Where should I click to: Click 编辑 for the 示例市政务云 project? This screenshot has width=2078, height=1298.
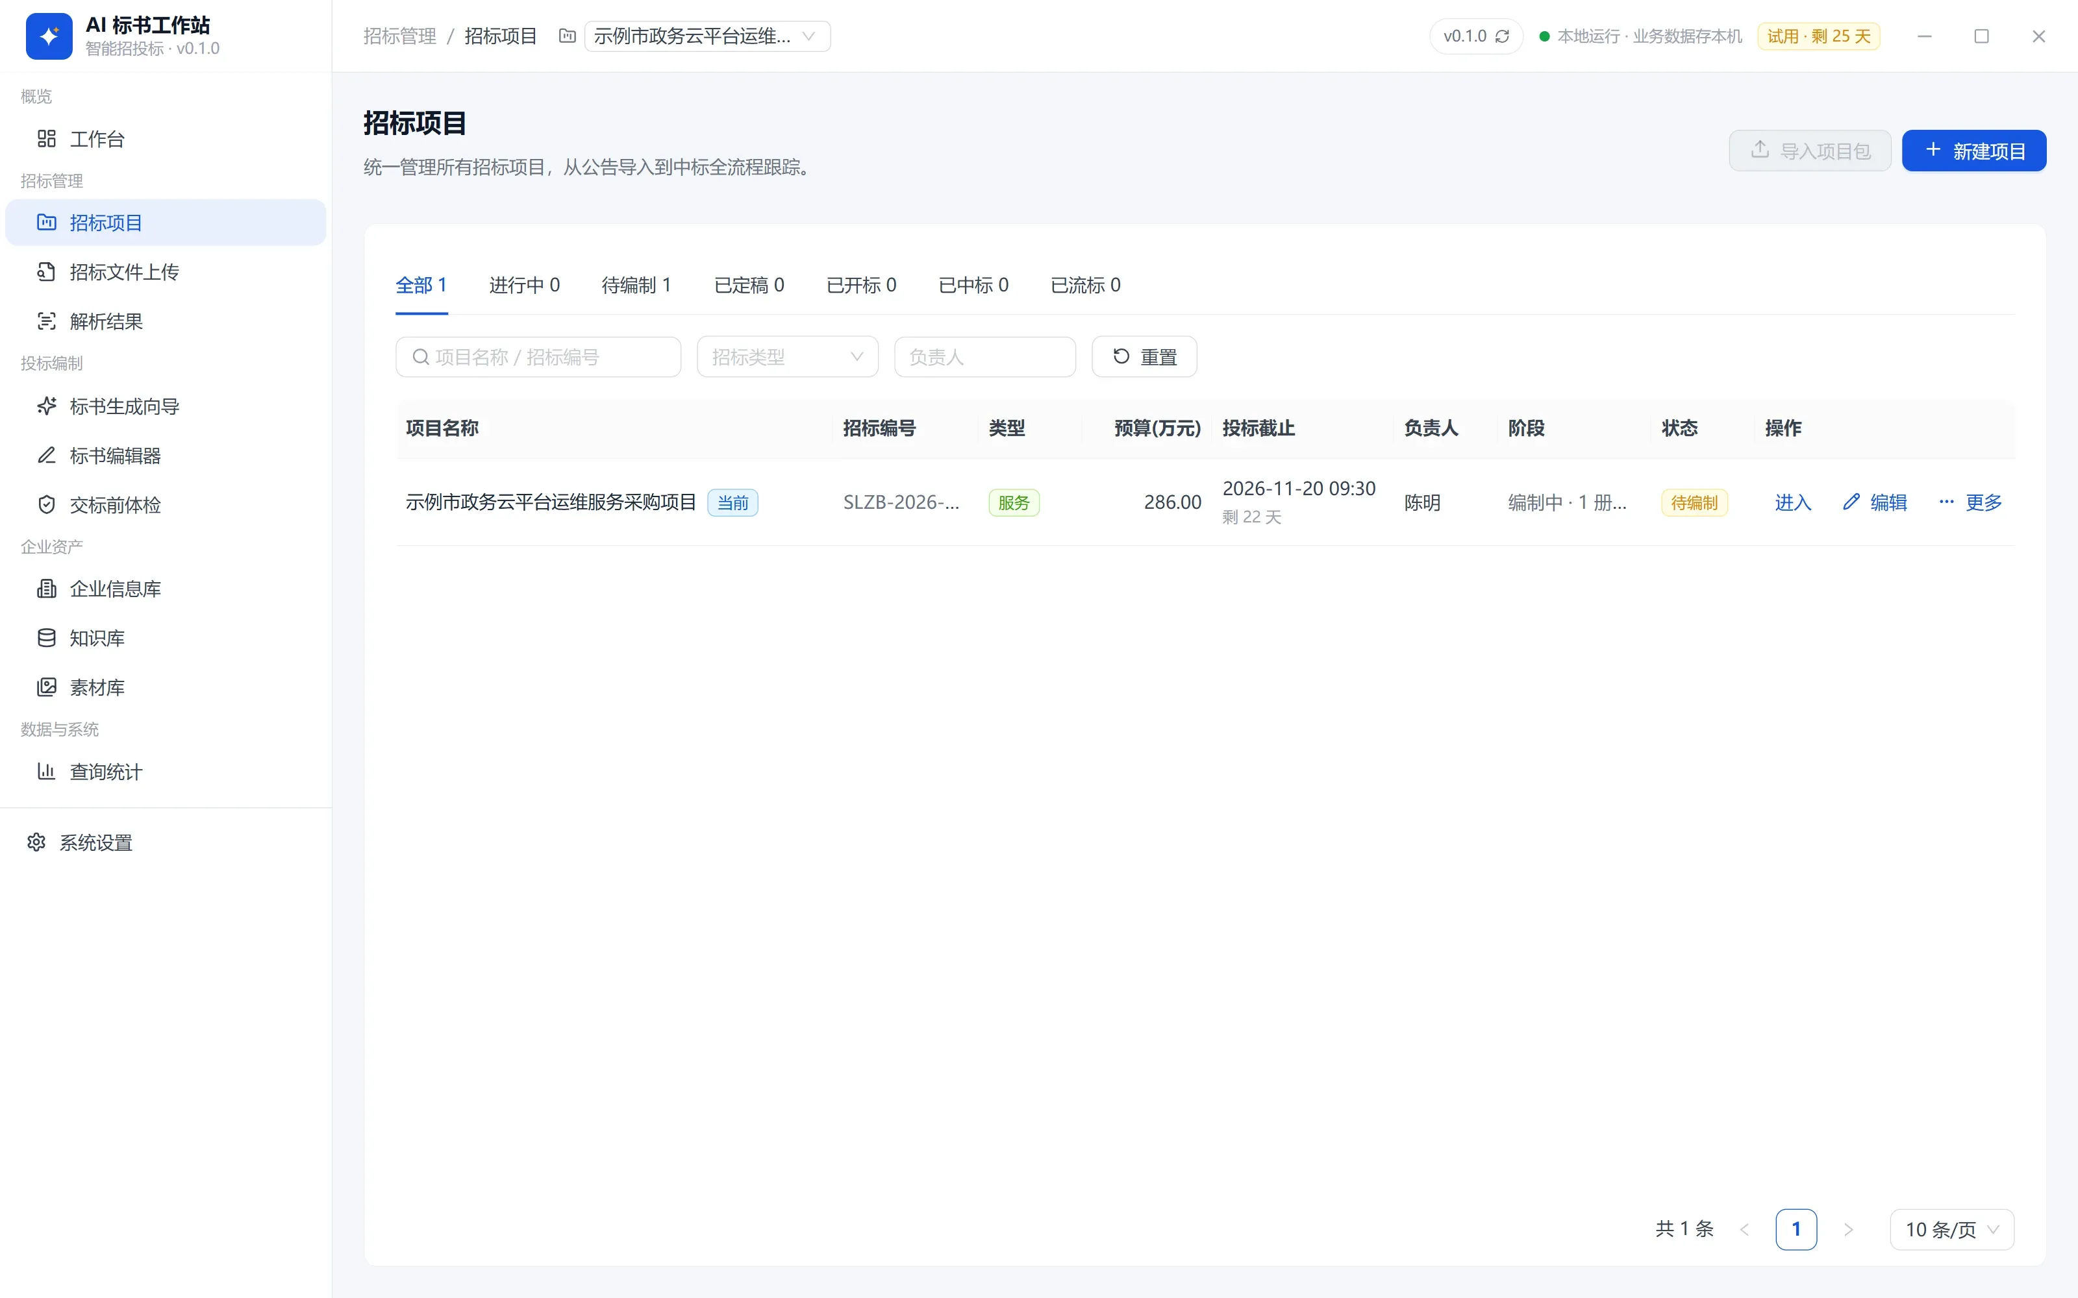[1875, 502]
